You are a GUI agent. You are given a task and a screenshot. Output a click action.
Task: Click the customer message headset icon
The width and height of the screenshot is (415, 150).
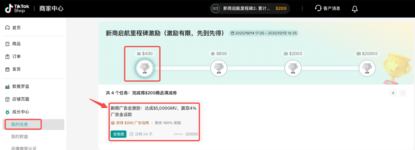(318, 8)
